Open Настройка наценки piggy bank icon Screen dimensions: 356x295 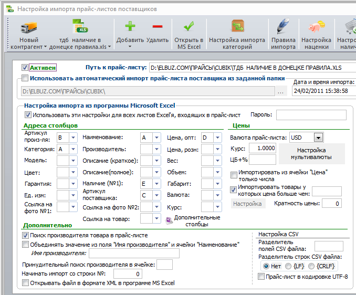click(x=316, y=26)
